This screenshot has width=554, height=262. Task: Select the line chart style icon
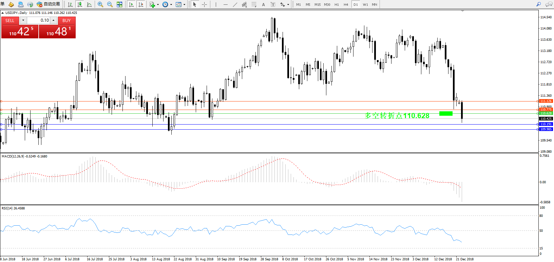tap(89, 4)
